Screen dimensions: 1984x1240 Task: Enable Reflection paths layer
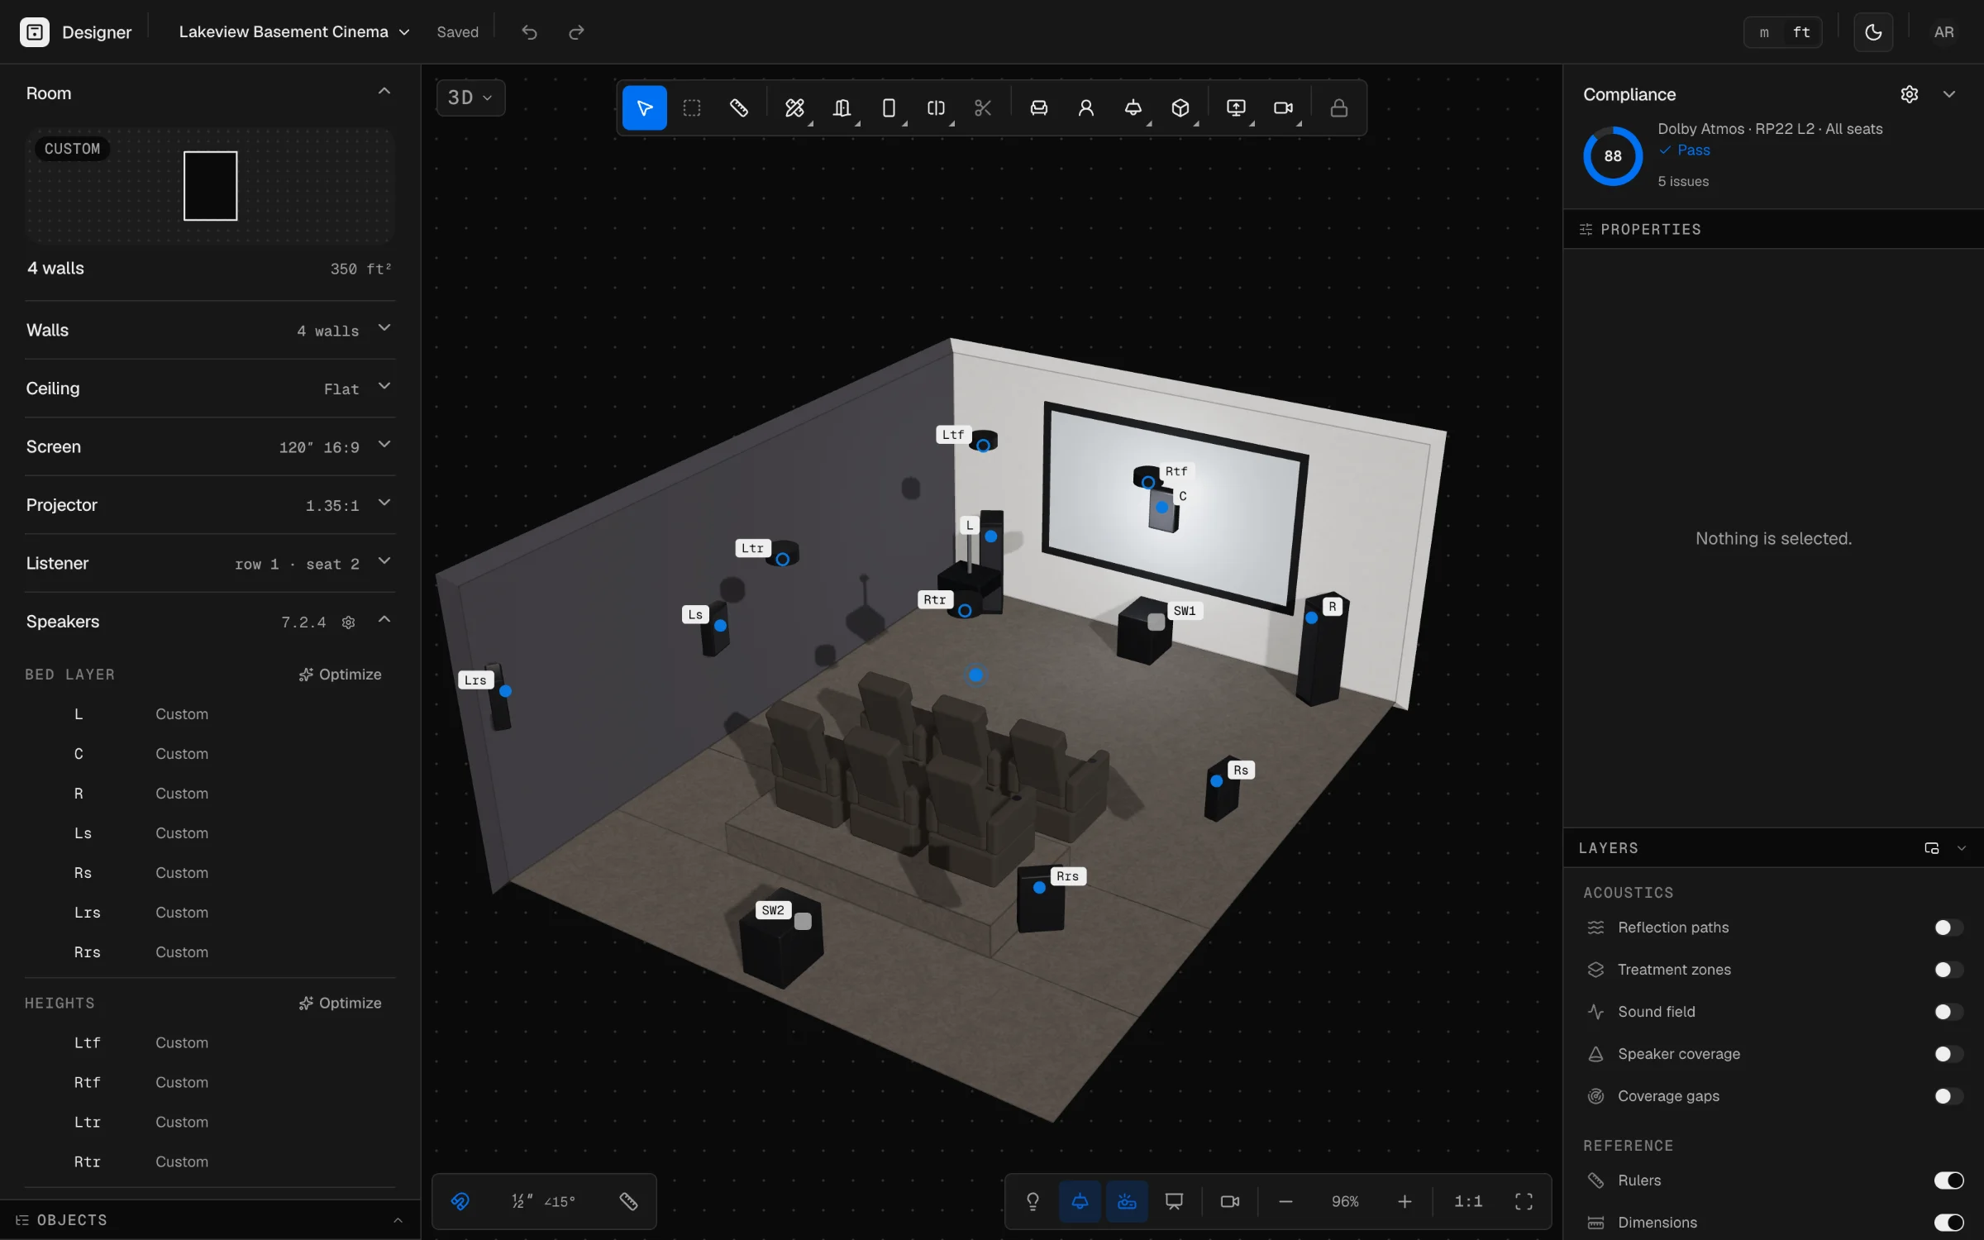(1948, 928)
